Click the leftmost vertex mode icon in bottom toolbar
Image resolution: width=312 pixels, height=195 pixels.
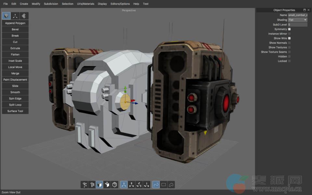click(x=84, y=185)
